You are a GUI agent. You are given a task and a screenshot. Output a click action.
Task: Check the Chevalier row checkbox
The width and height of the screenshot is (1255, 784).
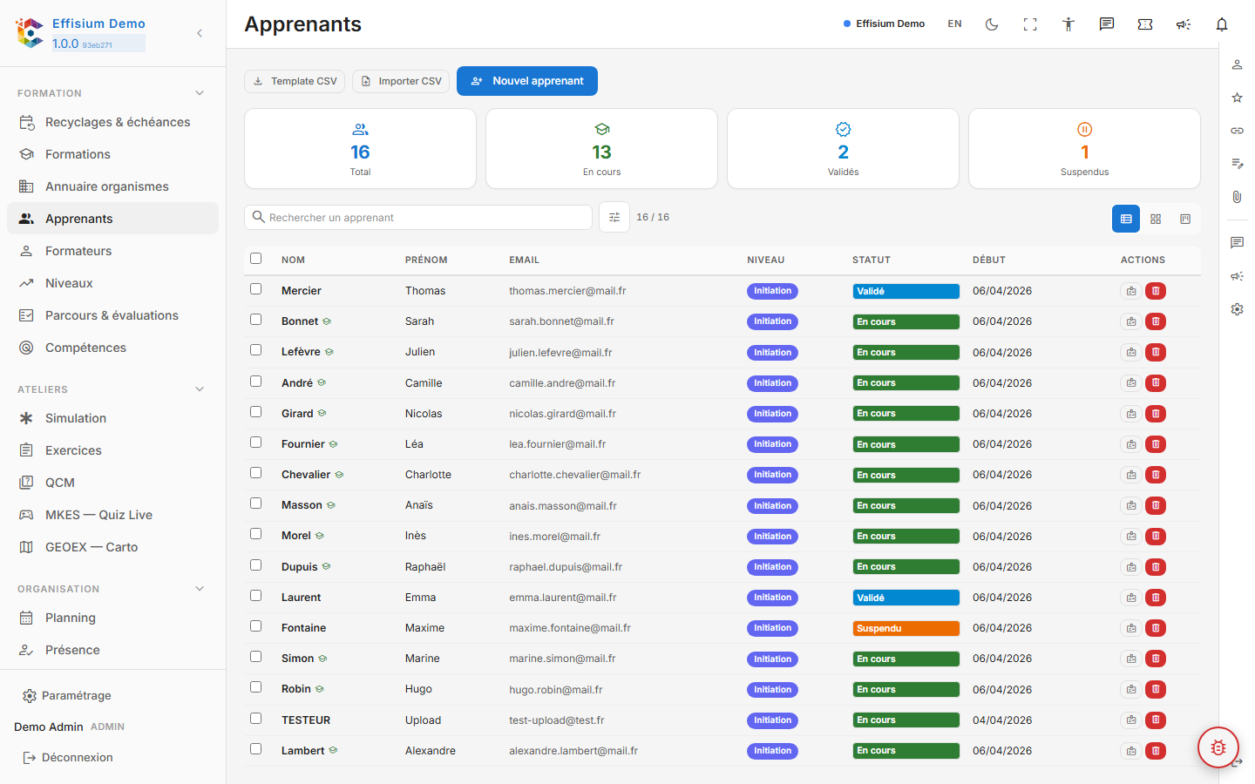point(256,472)
